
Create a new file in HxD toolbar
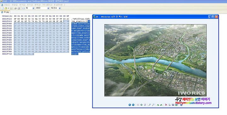pos(3,8)
